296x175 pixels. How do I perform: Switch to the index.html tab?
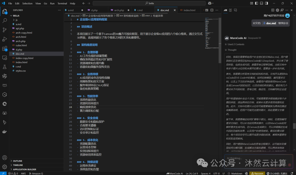pos(190,10)
